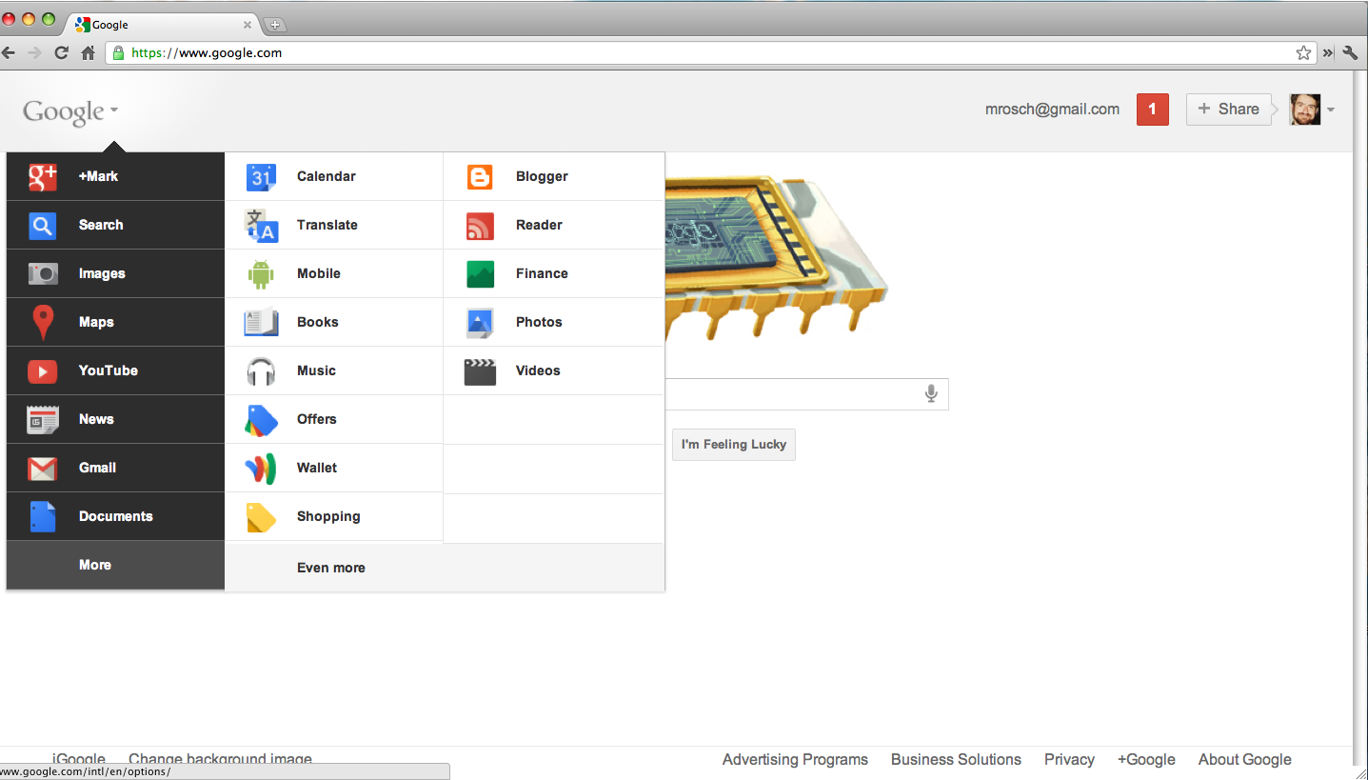The height and width of the screenshot is (780, 1368).
Task: Go back using the browser back arrow
Action: click(x=9, y=52)
